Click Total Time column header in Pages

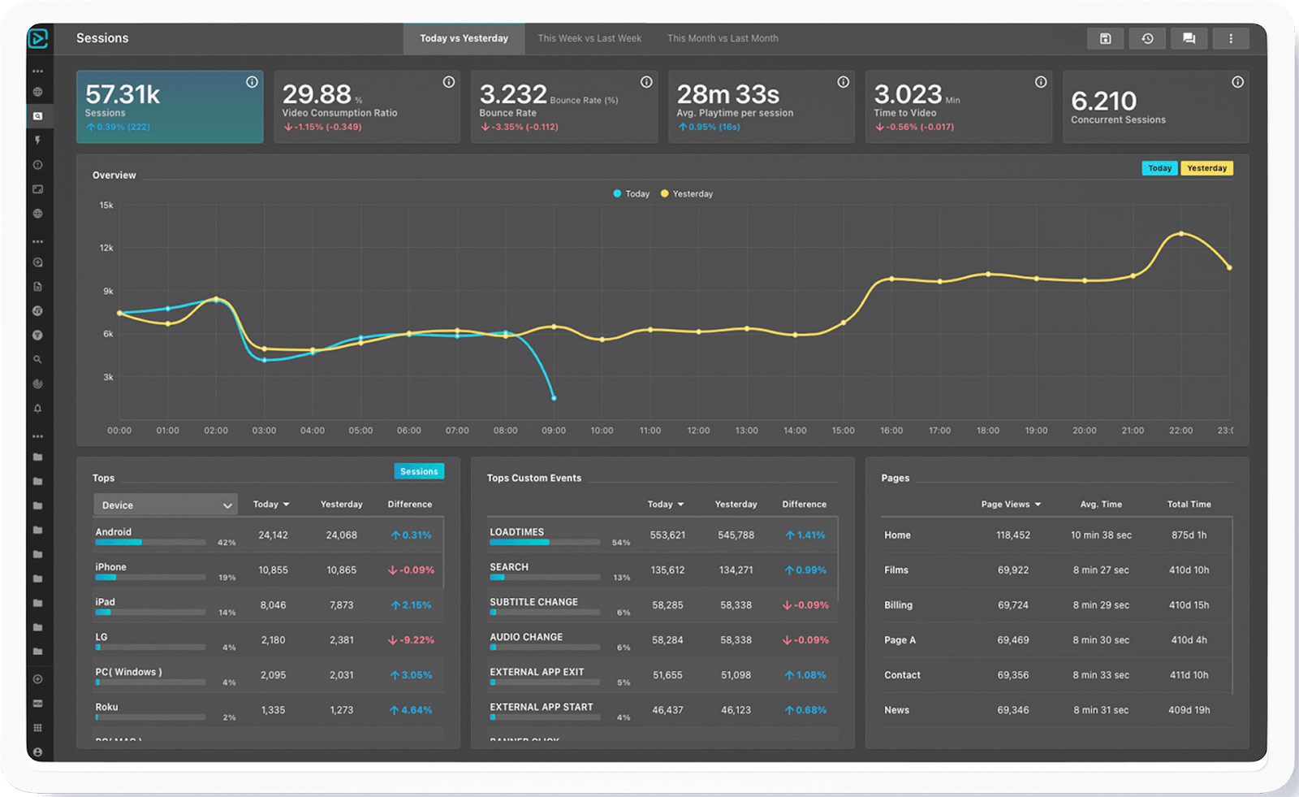(x=1189, y=505)
